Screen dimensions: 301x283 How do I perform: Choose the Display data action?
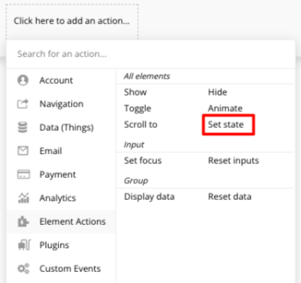(149, 197)
